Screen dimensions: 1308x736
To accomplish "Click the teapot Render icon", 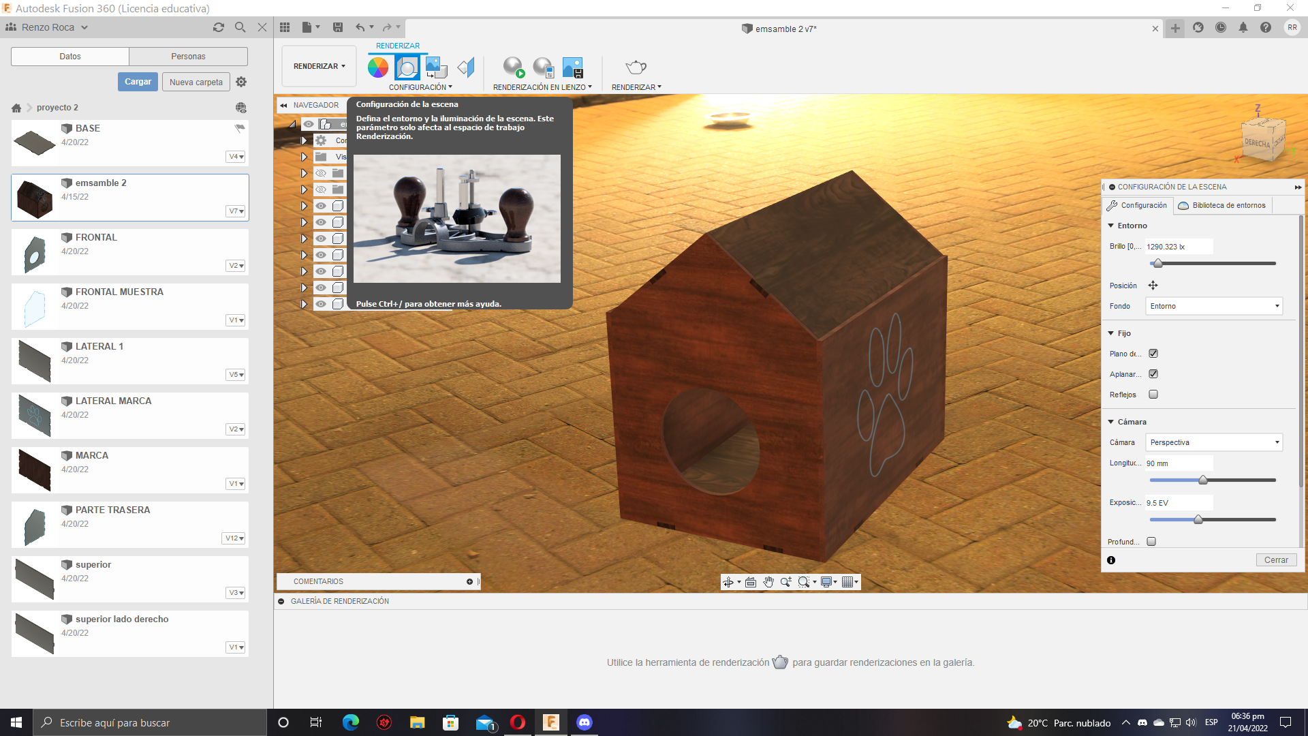I will 636,67.
